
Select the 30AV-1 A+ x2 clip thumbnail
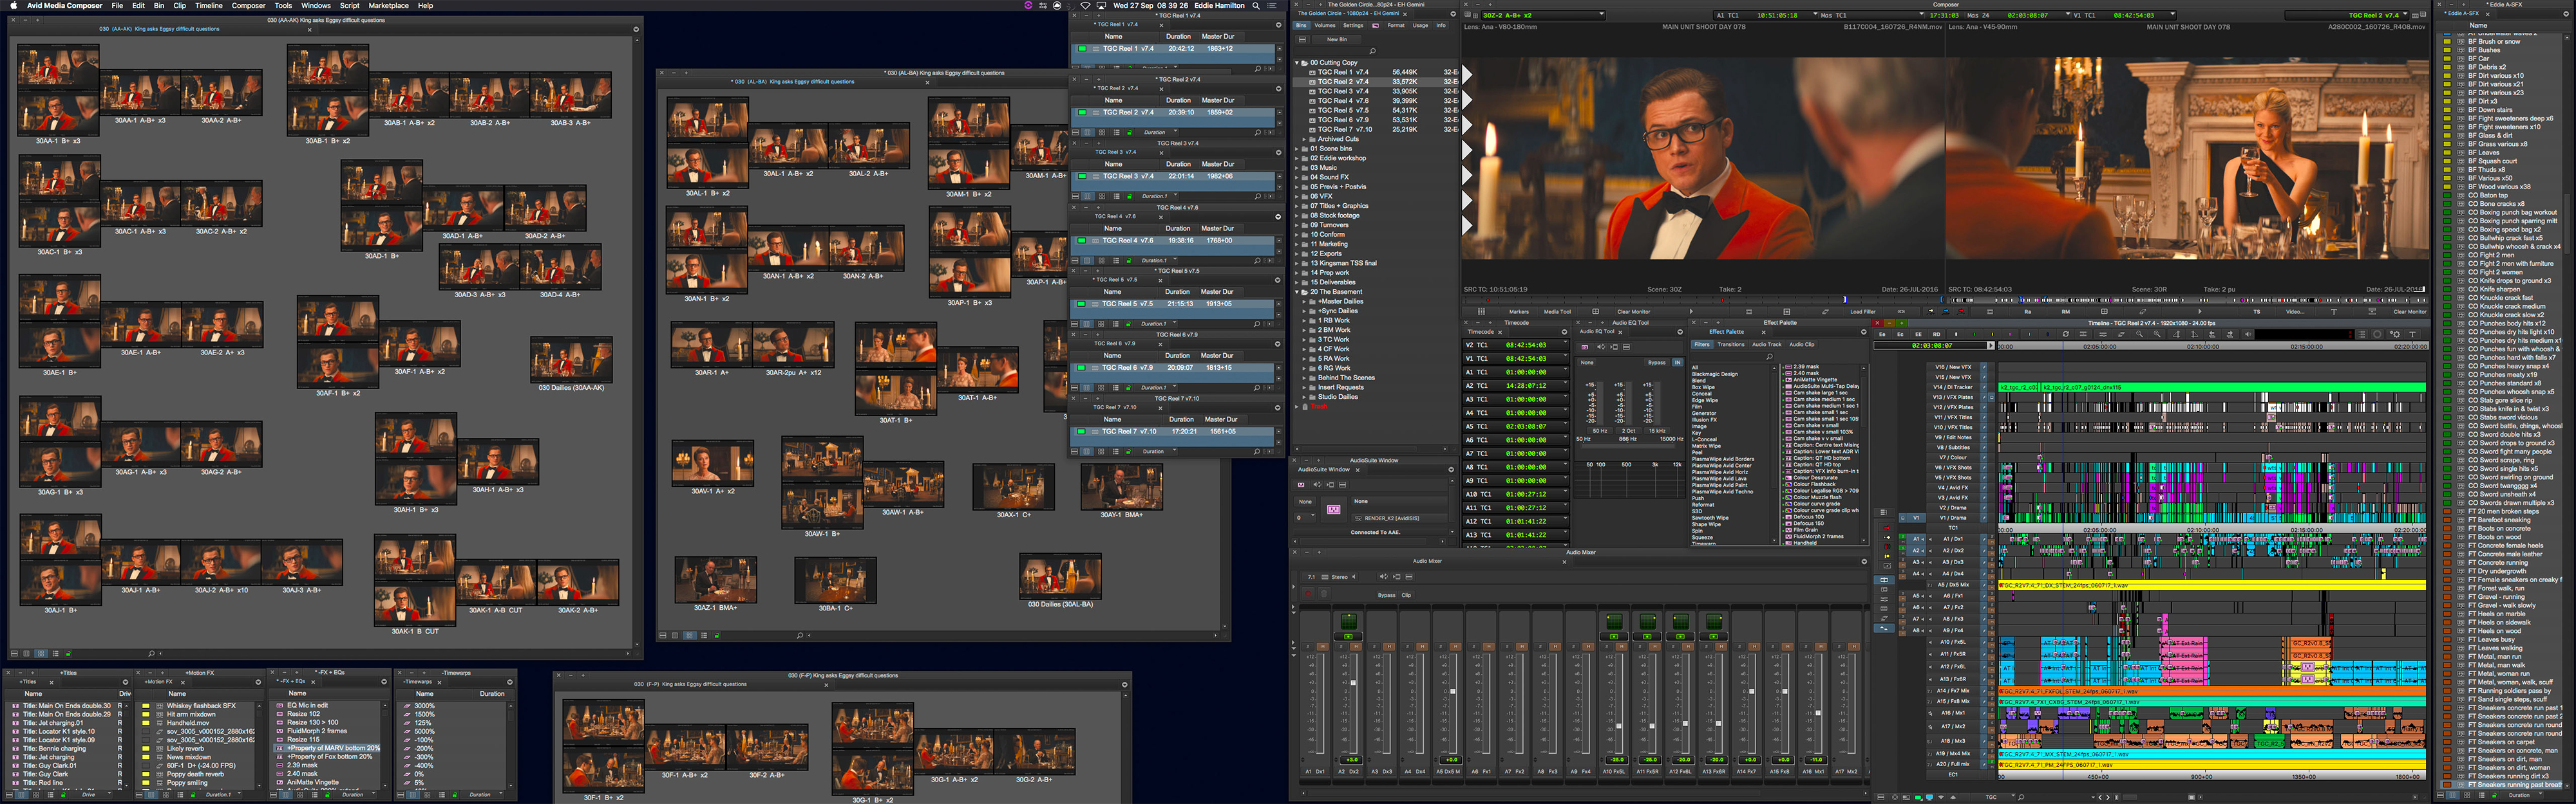(x=713, y=462)
